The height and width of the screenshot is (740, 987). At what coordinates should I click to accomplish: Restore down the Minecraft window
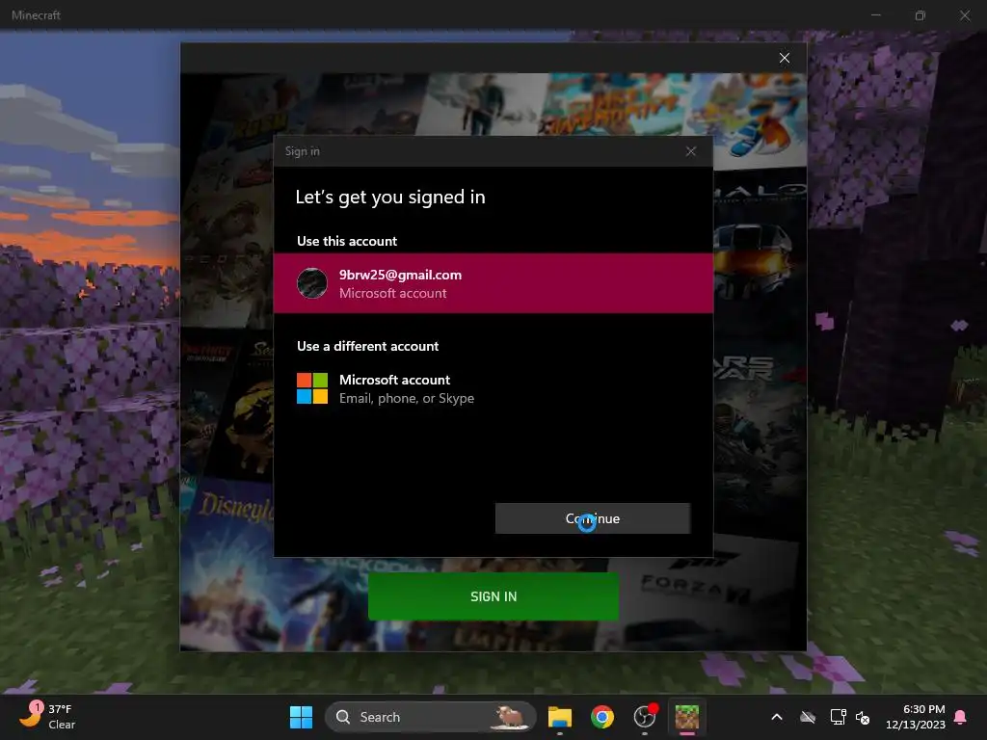pos(920,15)
